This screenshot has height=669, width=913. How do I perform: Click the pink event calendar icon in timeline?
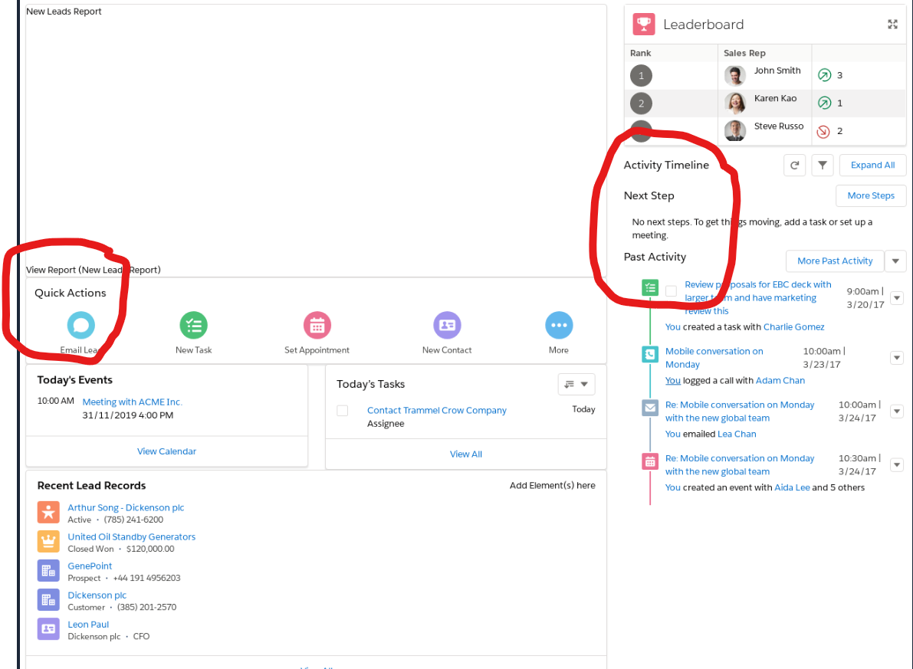(x=650, y=461)
